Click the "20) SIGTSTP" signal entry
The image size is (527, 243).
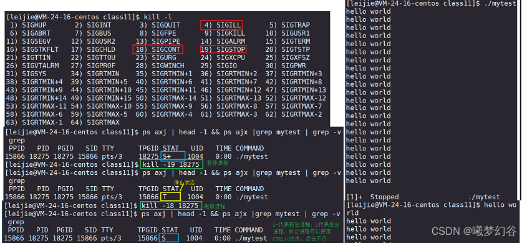[288, 49]
